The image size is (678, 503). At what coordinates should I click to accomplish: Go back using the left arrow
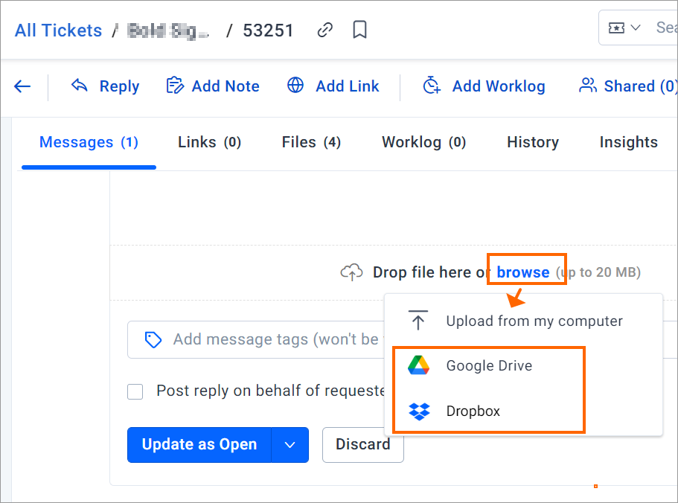22,86
